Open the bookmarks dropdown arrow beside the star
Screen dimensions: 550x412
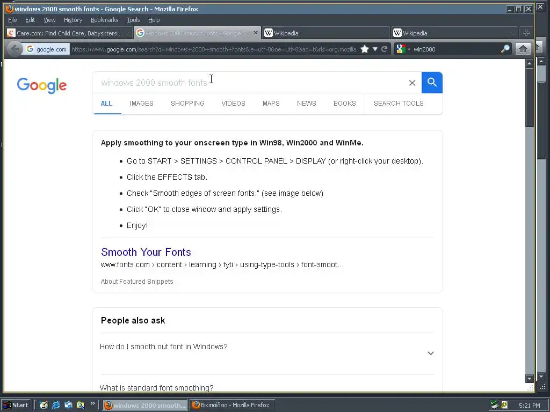[x=375, y=49]
